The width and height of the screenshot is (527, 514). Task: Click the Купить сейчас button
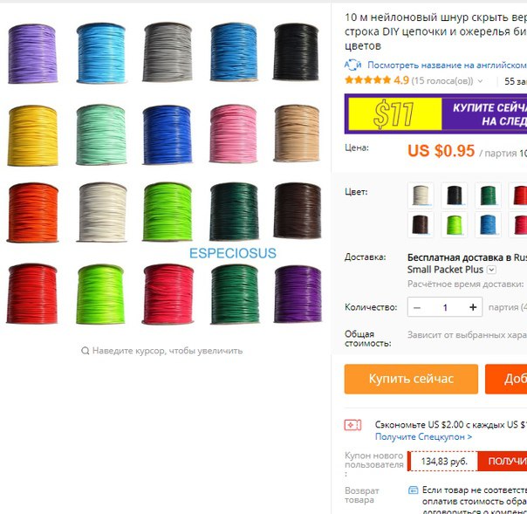(411, 379)
